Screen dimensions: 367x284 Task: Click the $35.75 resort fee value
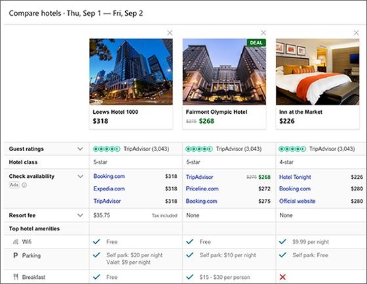[x=102, y=215]
